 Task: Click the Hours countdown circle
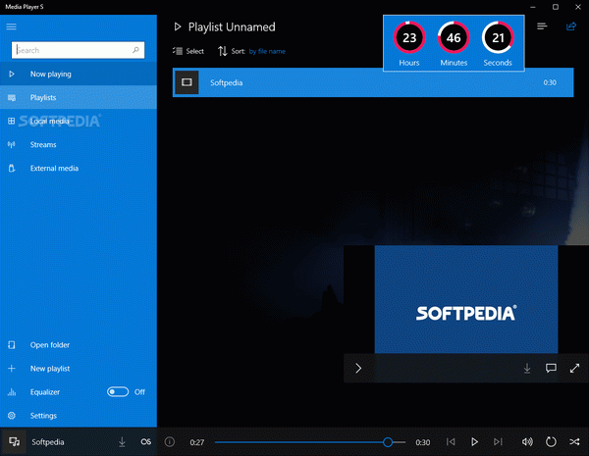409,37
